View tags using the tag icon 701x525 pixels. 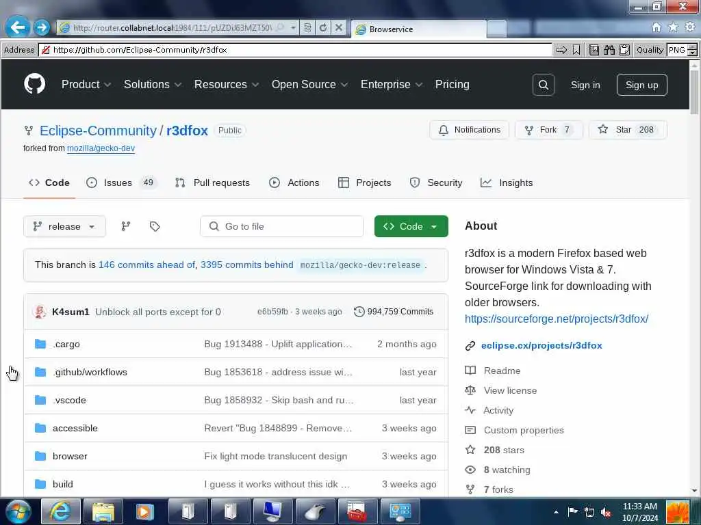point(155,226)
